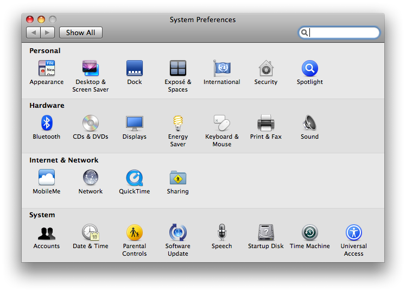
Task: Click into the search field
Action: (343, 33)
